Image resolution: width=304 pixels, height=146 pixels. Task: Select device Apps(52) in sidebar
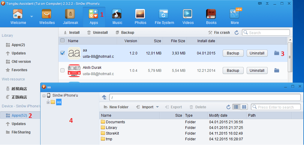click(x=20, y=115)
